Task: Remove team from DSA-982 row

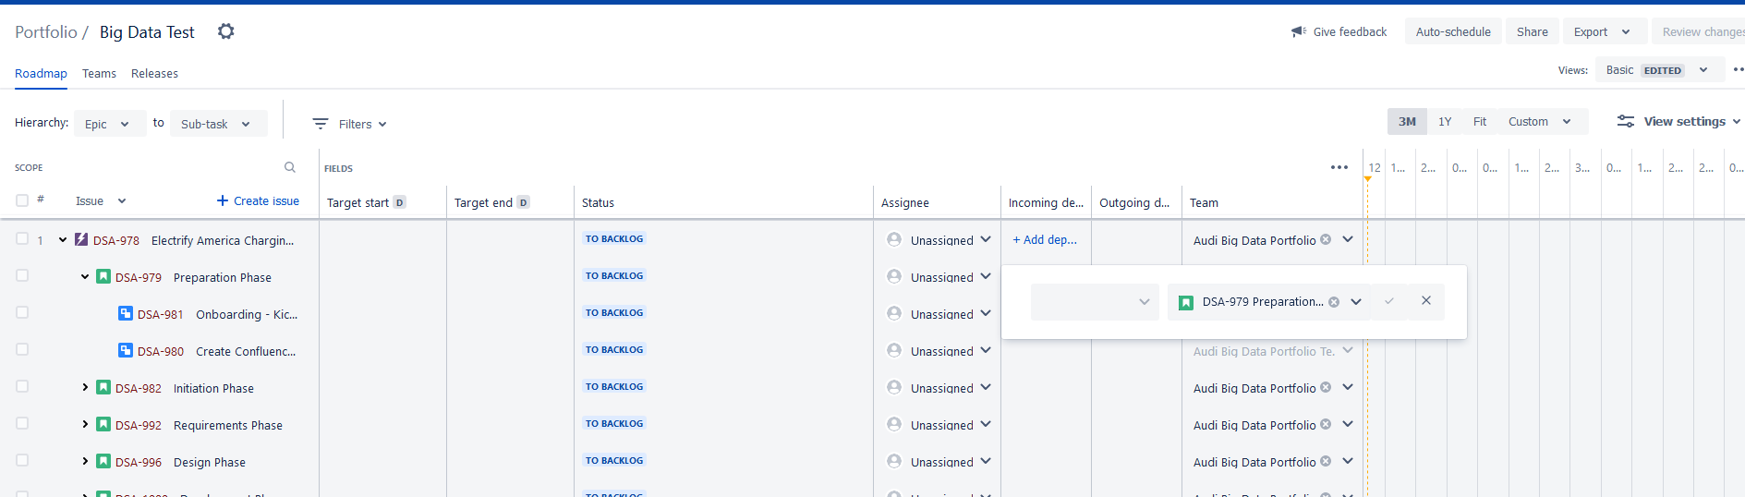Action: pos(1326,387)
